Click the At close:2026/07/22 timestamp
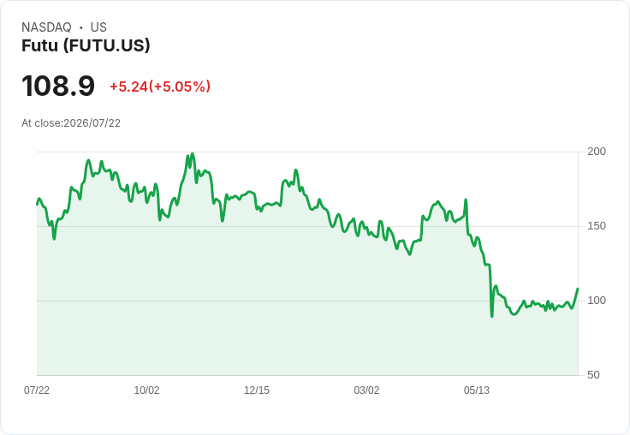 click(x=71, y=123)
